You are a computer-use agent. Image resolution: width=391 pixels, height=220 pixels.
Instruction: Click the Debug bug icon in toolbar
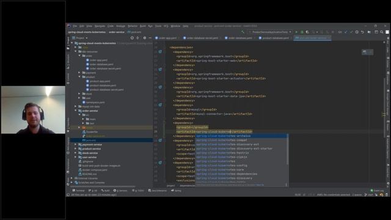coord(302,32)
